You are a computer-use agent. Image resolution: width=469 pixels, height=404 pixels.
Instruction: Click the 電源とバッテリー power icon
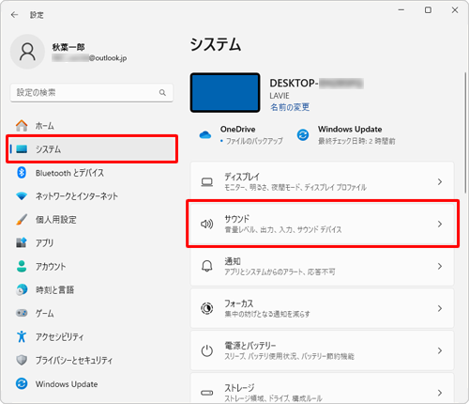207,350
